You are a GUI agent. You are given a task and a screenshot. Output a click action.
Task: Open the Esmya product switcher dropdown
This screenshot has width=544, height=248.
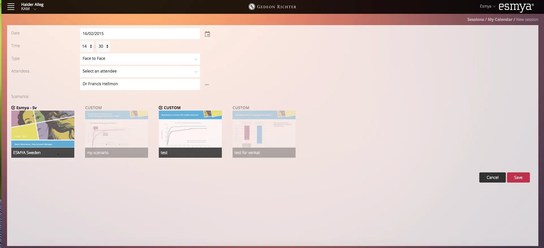(x=487, y=6)
